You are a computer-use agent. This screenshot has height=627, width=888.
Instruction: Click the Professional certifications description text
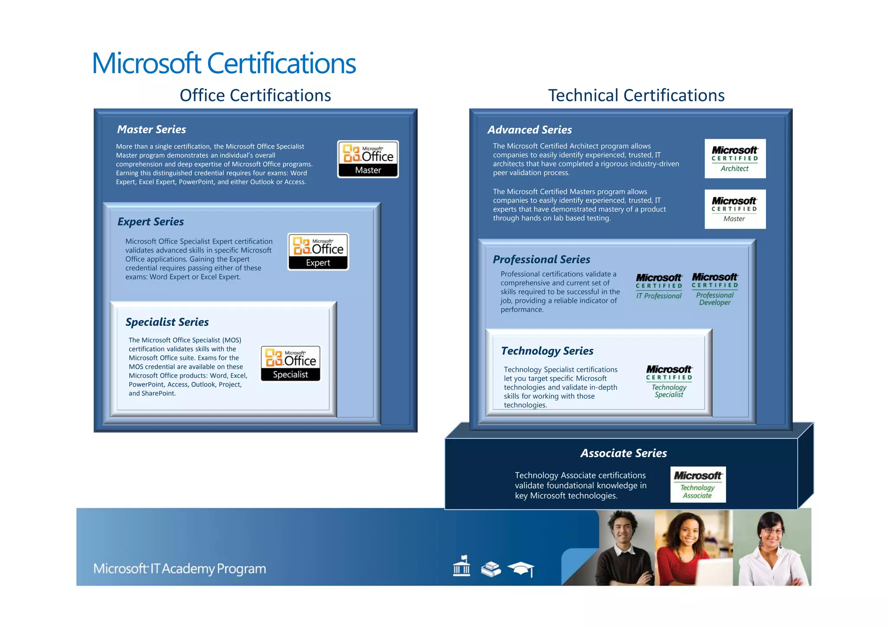(560, 292)
